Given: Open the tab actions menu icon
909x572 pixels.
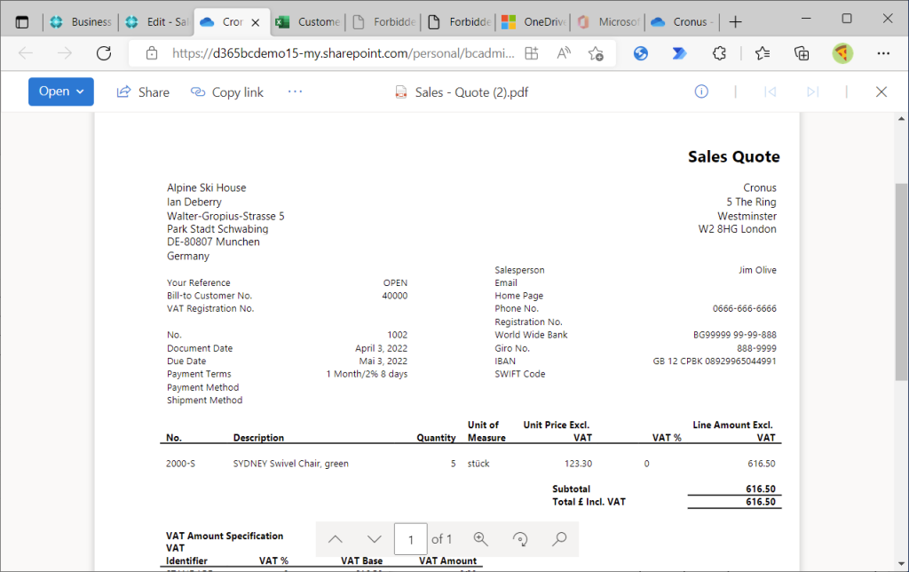Looking at the screenshot, I should (x=22, y=22).
